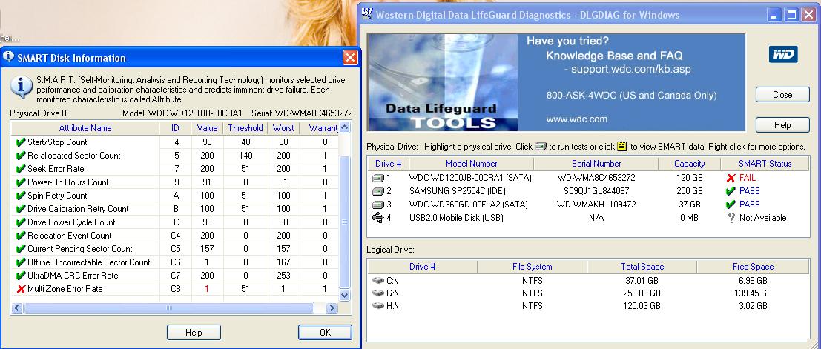Select WDC WD1200JB-00CRA1 (SATA) model text
The width and height of the screenshot is (821, 349).
(x=469, y=178)
